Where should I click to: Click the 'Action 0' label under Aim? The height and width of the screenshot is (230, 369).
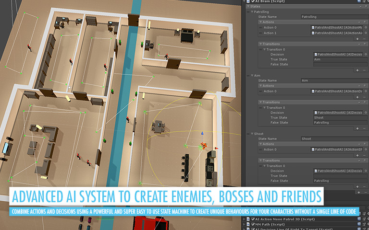tap(270, 92)
